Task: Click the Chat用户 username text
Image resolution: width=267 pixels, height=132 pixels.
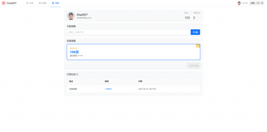Action: [x=82, y=15]
